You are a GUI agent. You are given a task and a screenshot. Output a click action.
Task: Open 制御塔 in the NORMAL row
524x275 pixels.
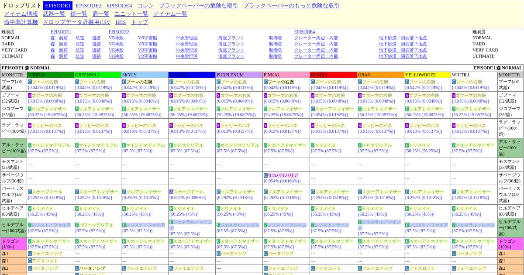(276, 38)
